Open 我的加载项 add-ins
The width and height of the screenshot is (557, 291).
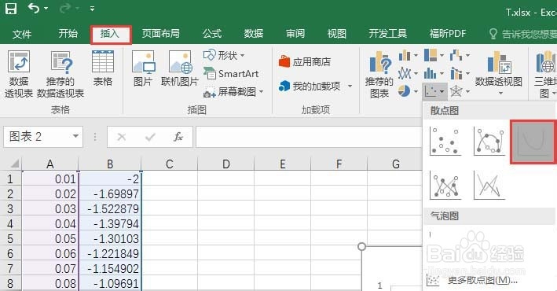pyautogui.click(x=309, y=86)
